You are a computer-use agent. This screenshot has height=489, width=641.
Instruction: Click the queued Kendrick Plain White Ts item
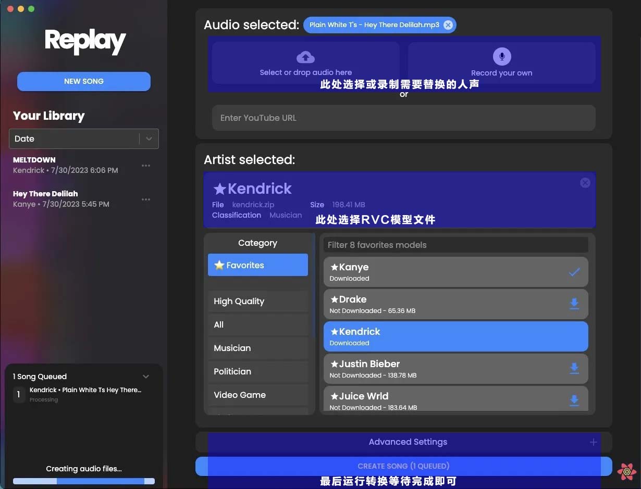click(84, 394)
